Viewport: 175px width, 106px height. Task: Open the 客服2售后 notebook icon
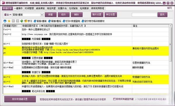55,21
